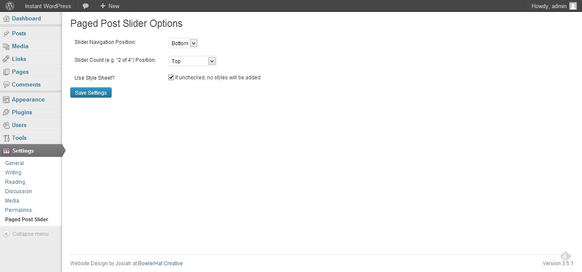
Task: Follow the BowlerHat Creative link
Action: (x=160, y=263)
